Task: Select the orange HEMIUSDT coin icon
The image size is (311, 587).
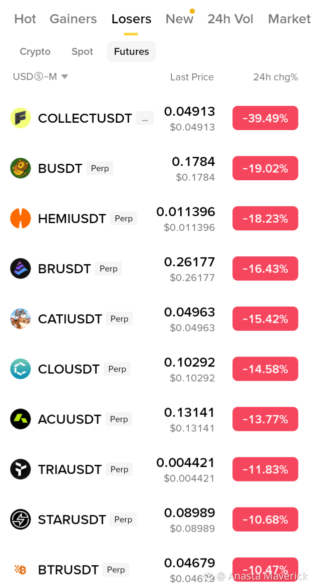Action: 20,218
